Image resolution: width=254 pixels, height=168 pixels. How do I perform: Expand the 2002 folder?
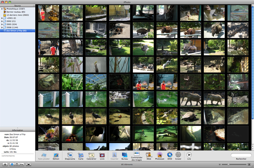(2, 21)
